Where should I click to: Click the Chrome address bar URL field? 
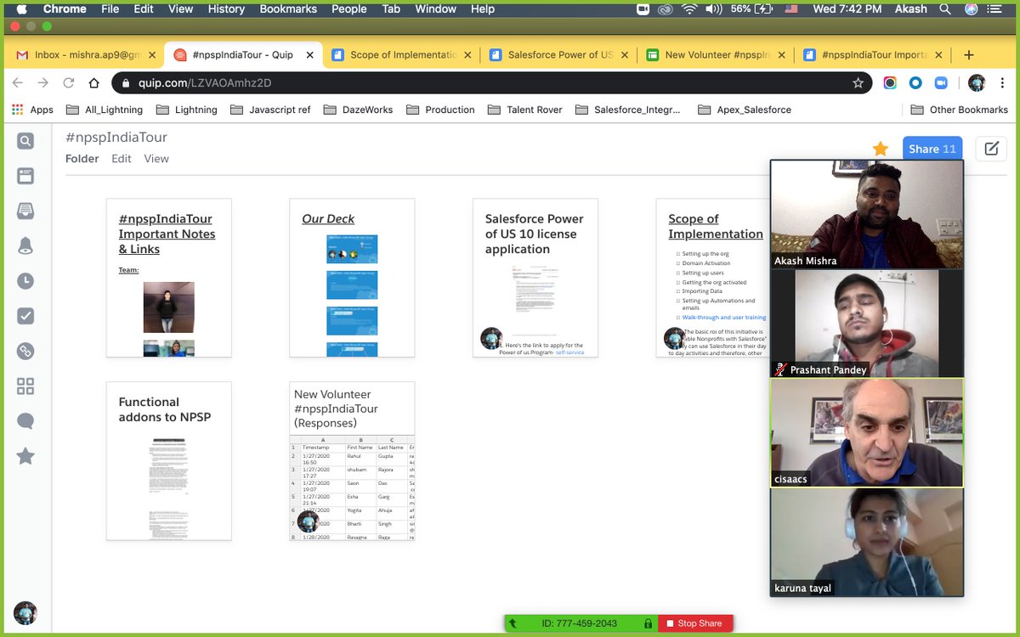(x=493, y=83)
